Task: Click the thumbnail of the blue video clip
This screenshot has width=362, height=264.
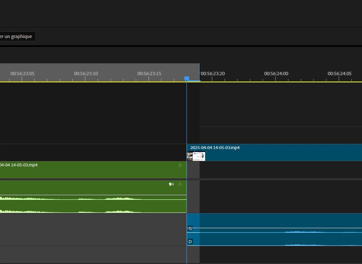Action: point(196,156)
